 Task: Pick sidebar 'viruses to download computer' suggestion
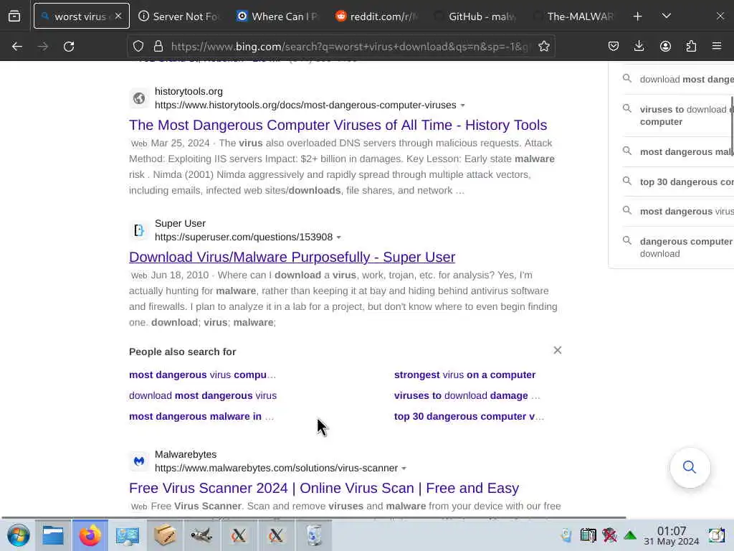[x=677, y=116]
